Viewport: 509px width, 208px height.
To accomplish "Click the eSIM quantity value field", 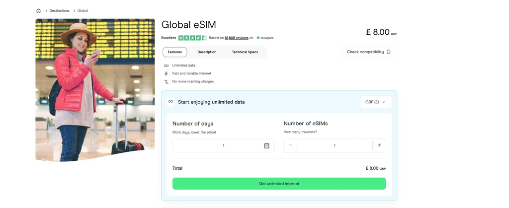I will 335,146.
